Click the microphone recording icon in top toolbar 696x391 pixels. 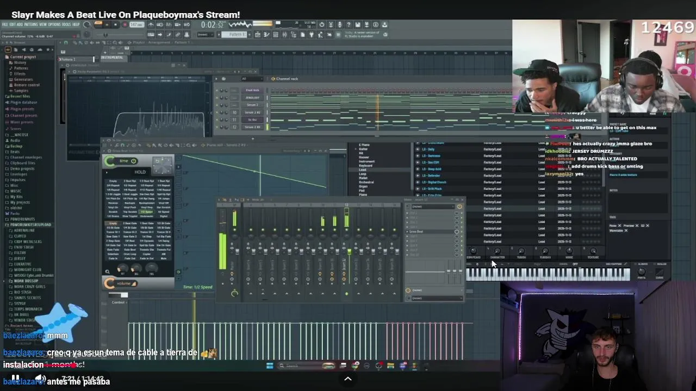pos(340,25)
